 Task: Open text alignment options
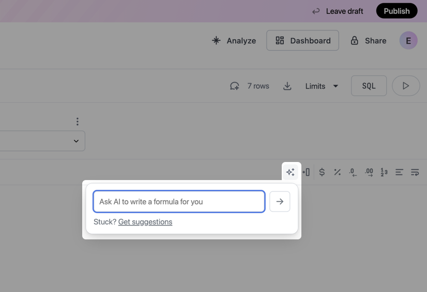(399, 172)
